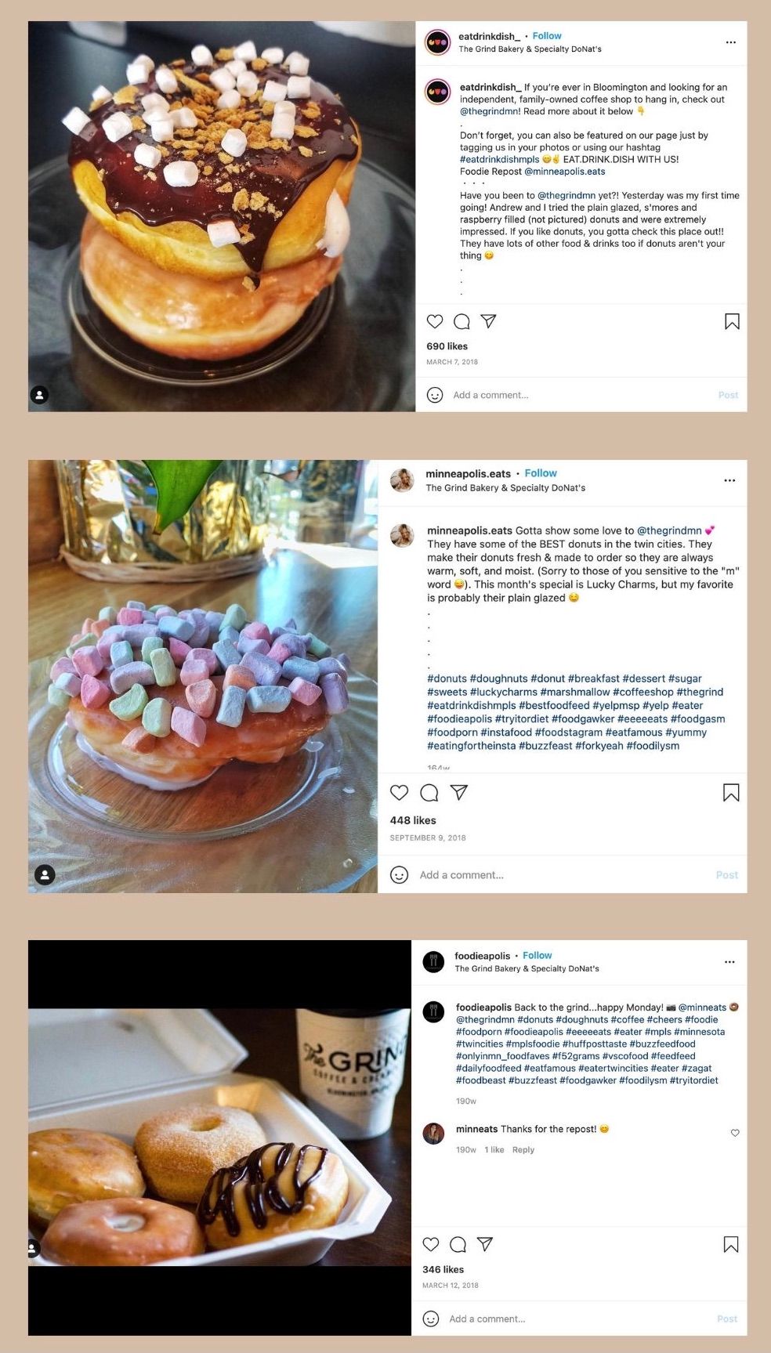Open more options on eatdrinkdish_ post
The height and width of the screenshot is (1353, 771).
[x=731, y=42]
